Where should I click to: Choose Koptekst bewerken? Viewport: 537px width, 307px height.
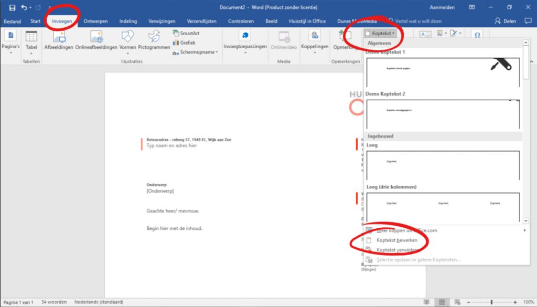[446, 240]
